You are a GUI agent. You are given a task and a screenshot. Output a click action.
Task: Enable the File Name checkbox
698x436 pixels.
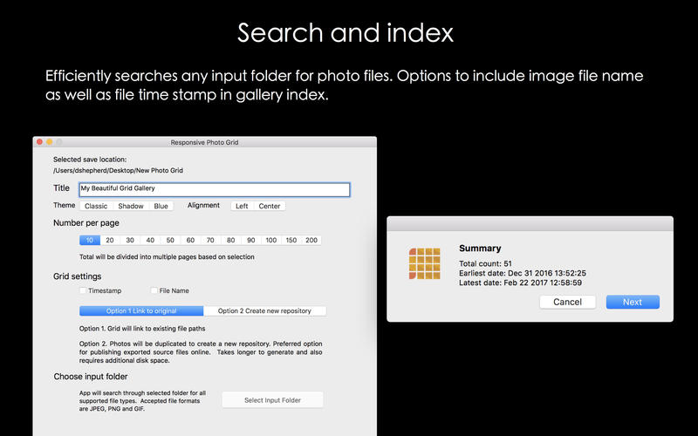pyautogui.click(x=154, y=290)
